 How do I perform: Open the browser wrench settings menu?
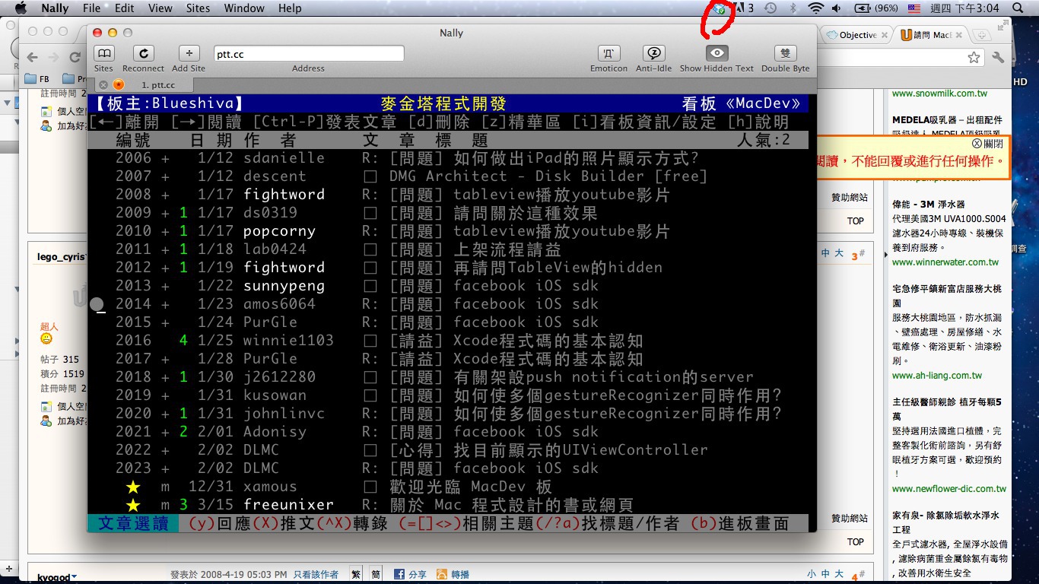[999, 57]
